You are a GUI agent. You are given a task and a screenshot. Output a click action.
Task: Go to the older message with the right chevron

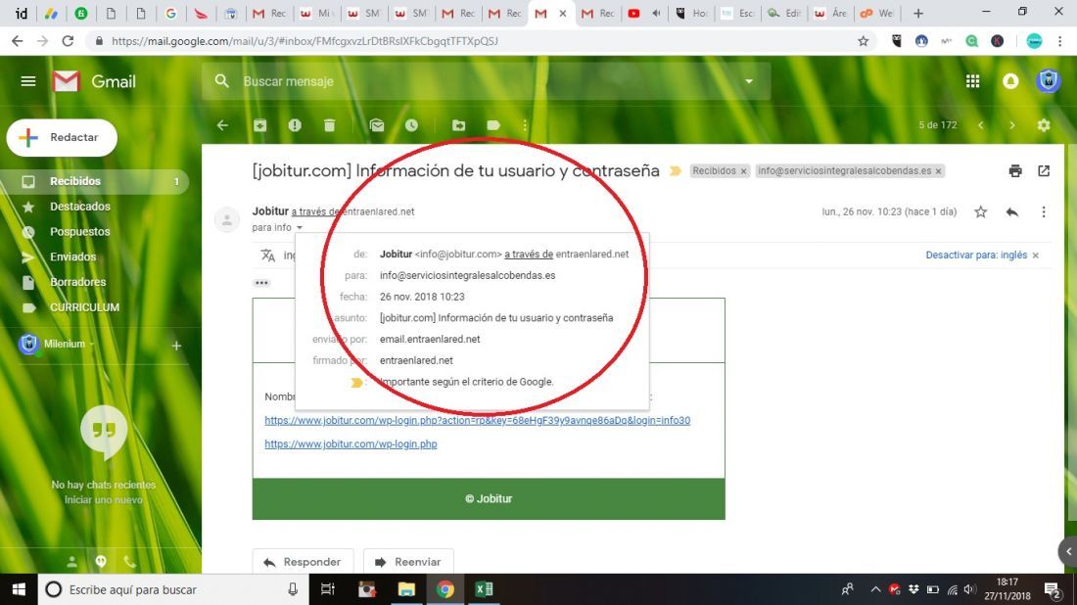tap(1011, 125)
